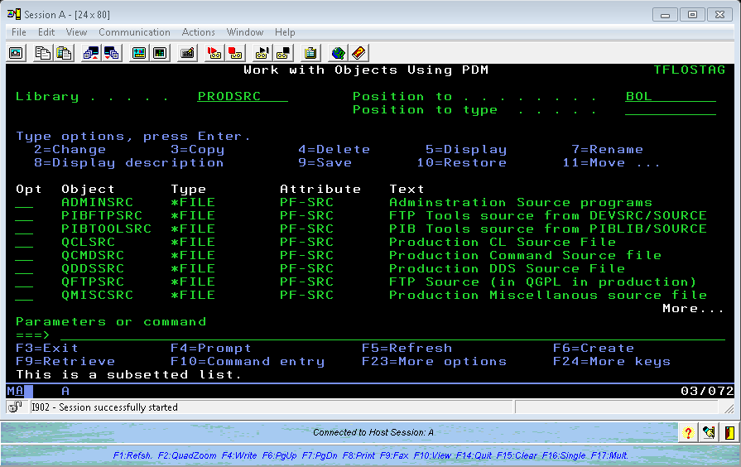Viewport: 741px width, 467px height.
Task: Click F10=Command entry label
Action: 248,362
